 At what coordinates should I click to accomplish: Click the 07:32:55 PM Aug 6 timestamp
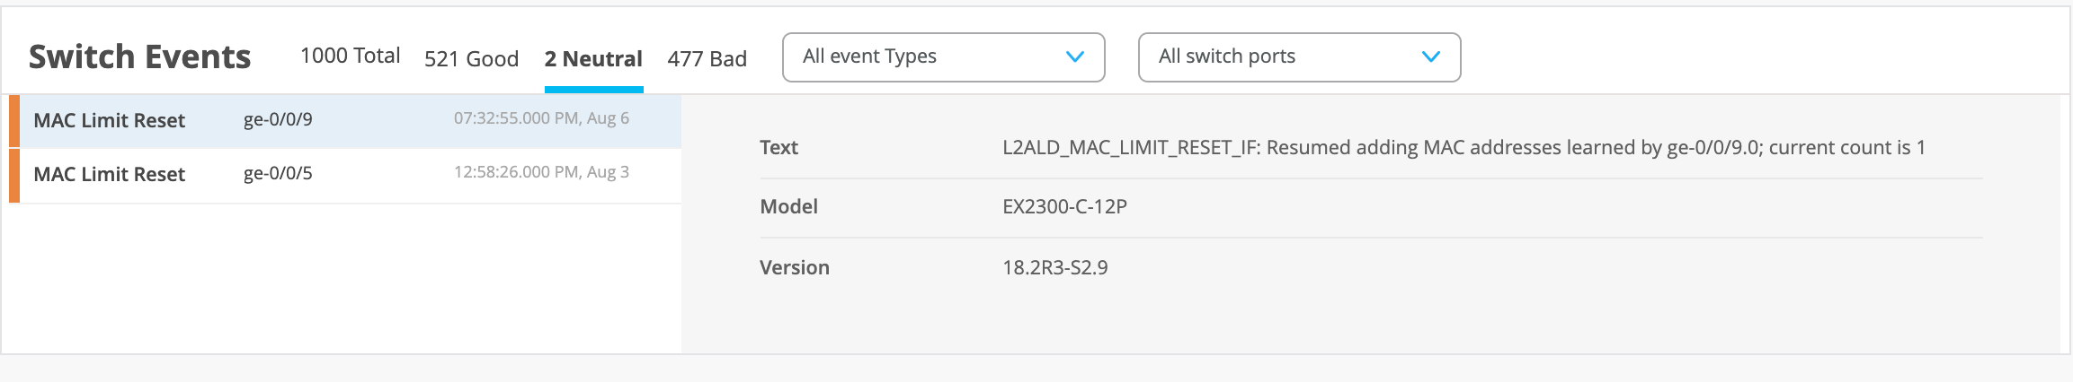[541, 118]
